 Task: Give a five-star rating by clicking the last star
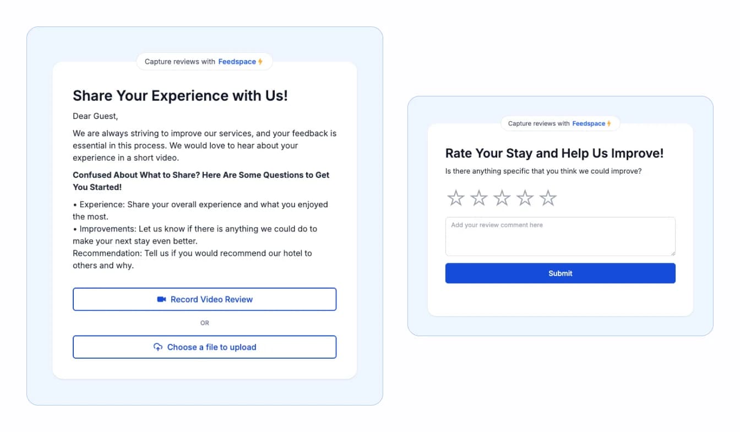point(547,197)
